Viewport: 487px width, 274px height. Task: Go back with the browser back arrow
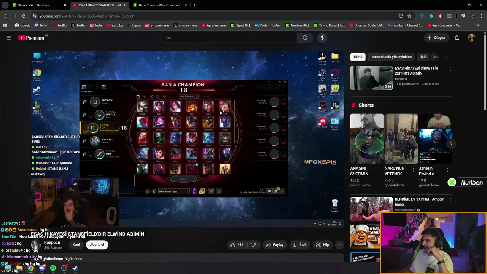pos(5,16)
